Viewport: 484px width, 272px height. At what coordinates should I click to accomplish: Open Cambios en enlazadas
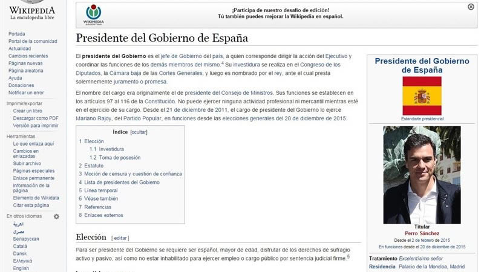pyautogui.click(x=26, y=154)
